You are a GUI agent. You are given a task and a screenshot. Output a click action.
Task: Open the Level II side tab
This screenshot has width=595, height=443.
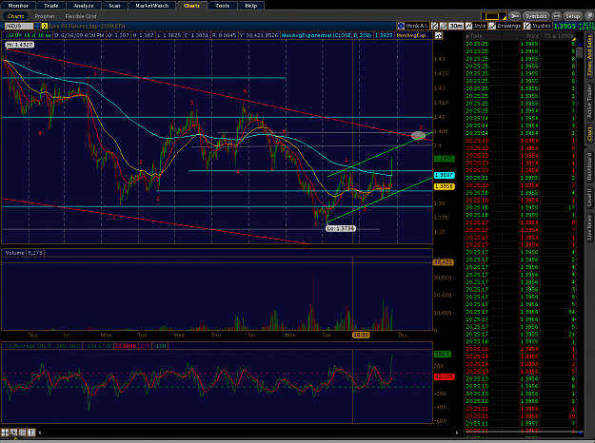[589, 198]
